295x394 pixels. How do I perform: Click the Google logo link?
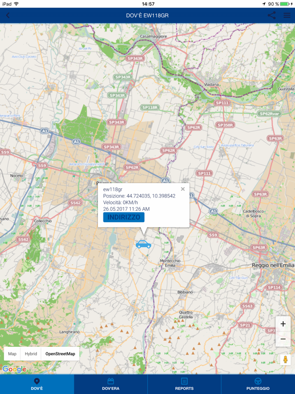[x=14, y=369]
